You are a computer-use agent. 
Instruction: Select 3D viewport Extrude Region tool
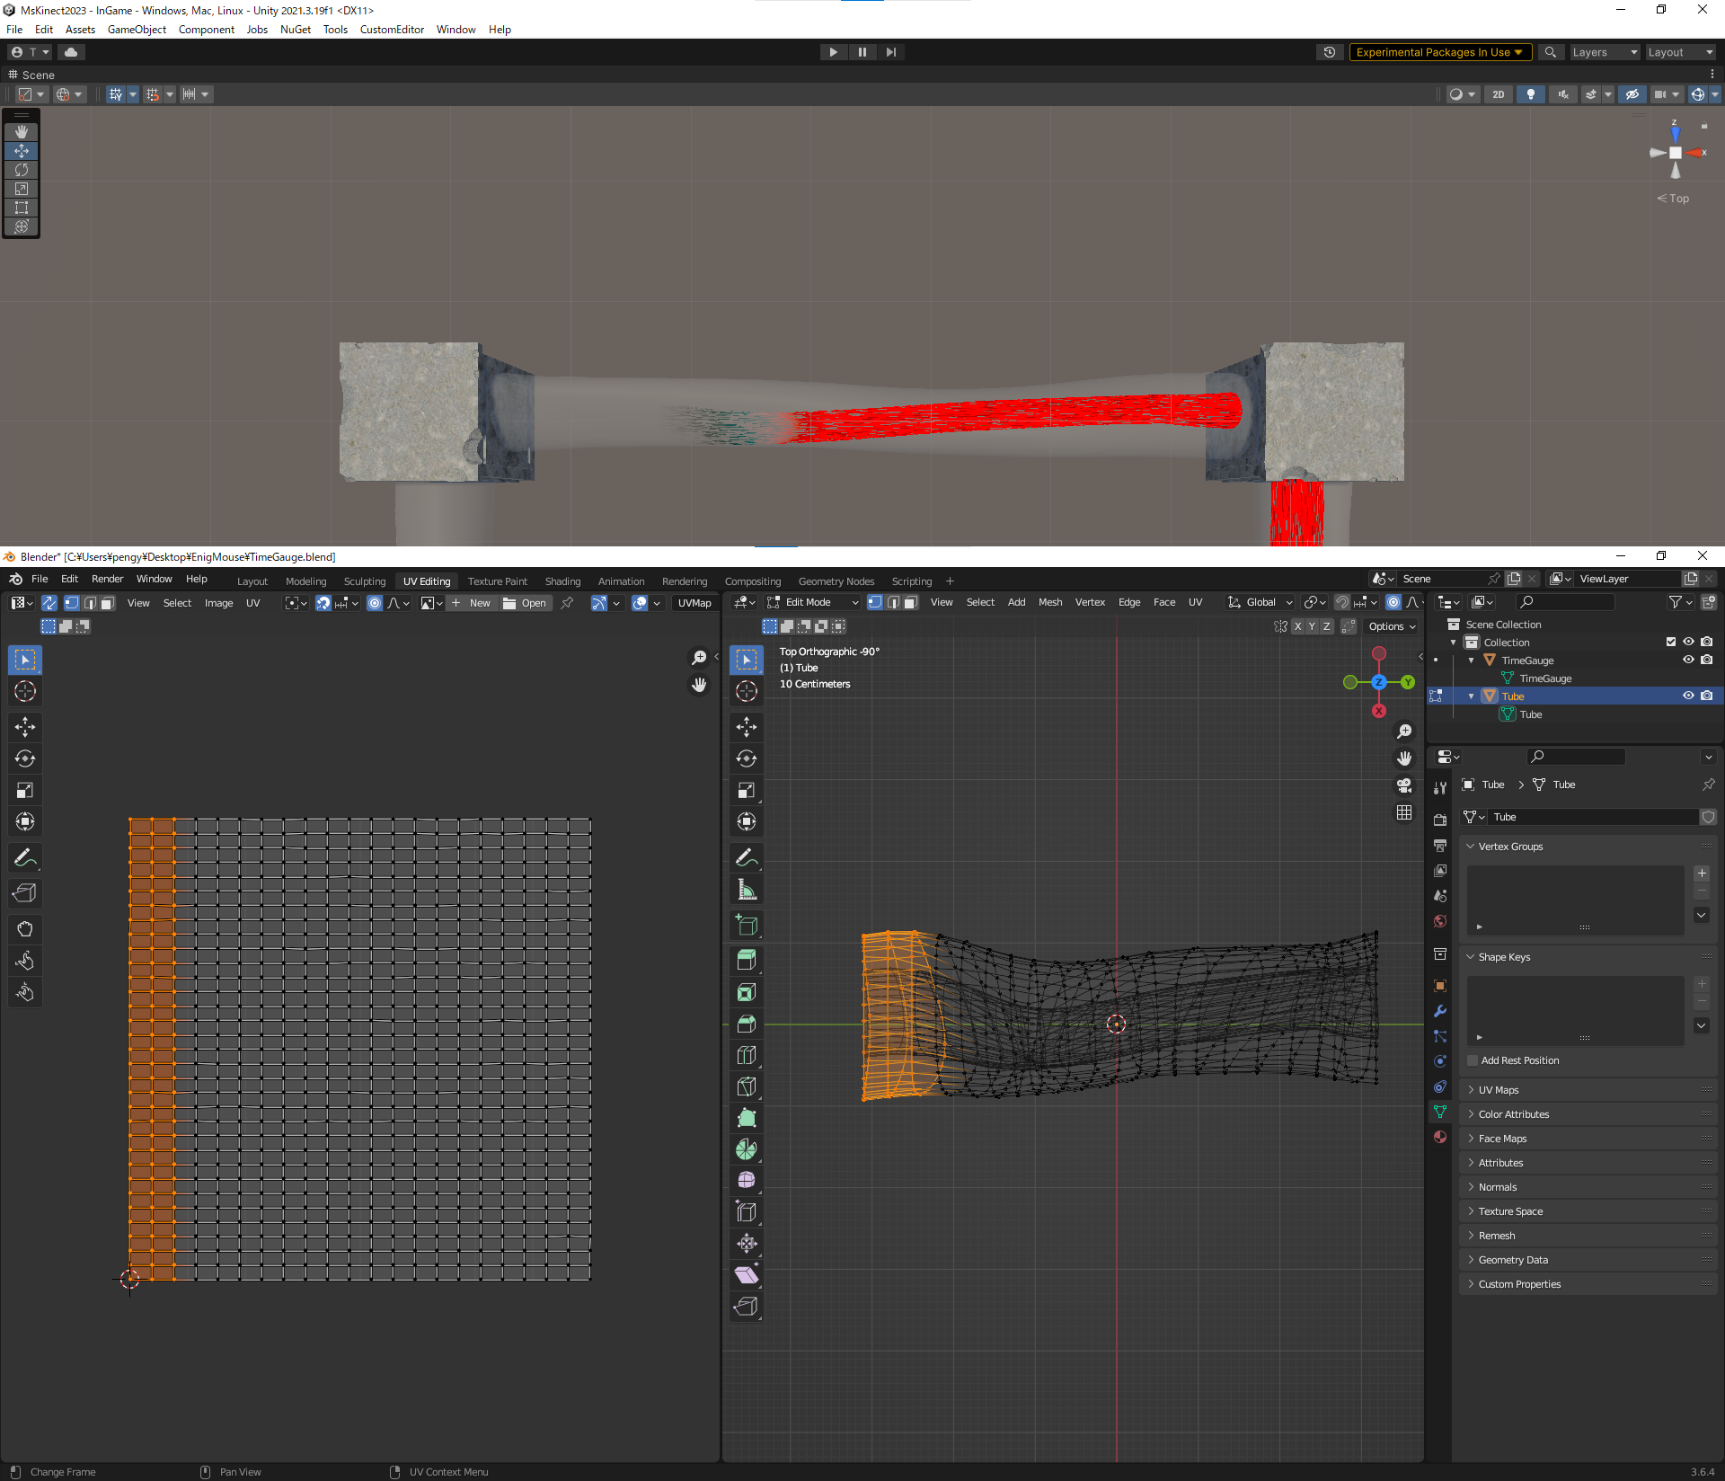pos(747,960)
